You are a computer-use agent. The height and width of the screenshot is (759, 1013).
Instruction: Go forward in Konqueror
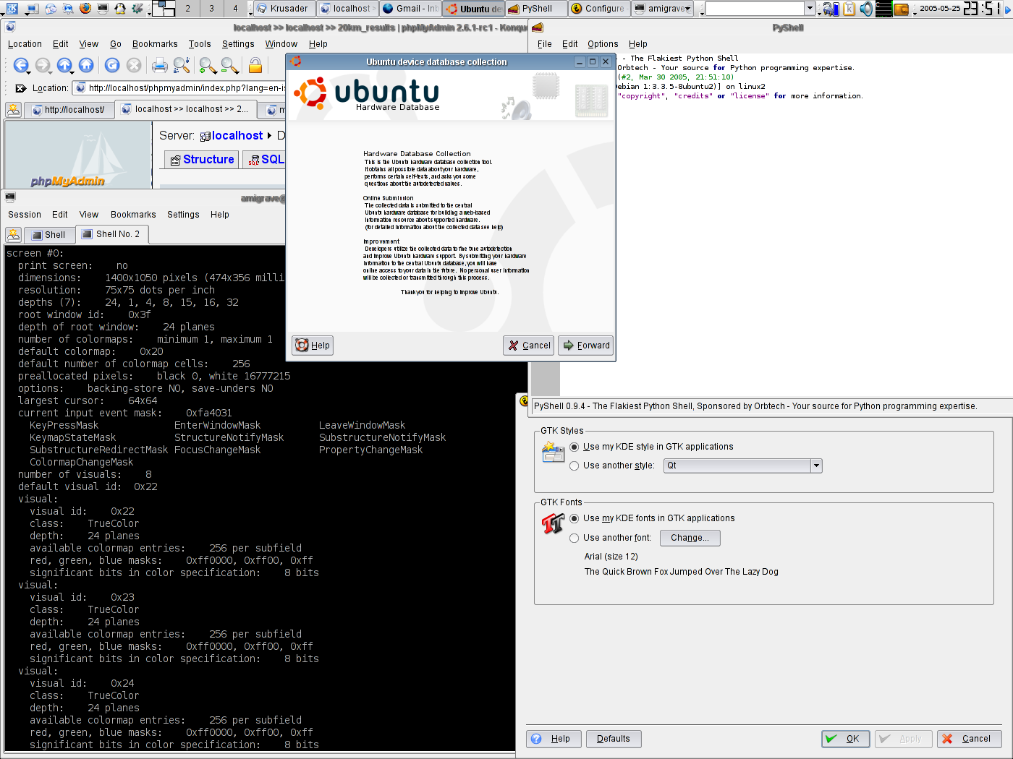point(43,66)
